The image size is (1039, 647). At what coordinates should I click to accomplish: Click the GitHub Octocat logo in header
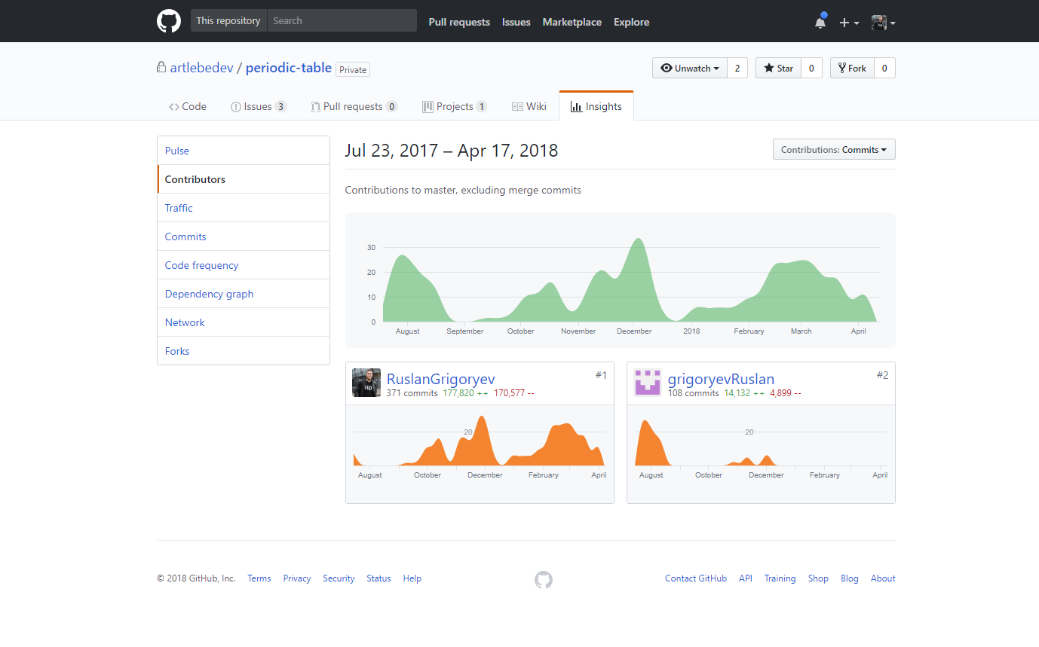tap(169, 21)
